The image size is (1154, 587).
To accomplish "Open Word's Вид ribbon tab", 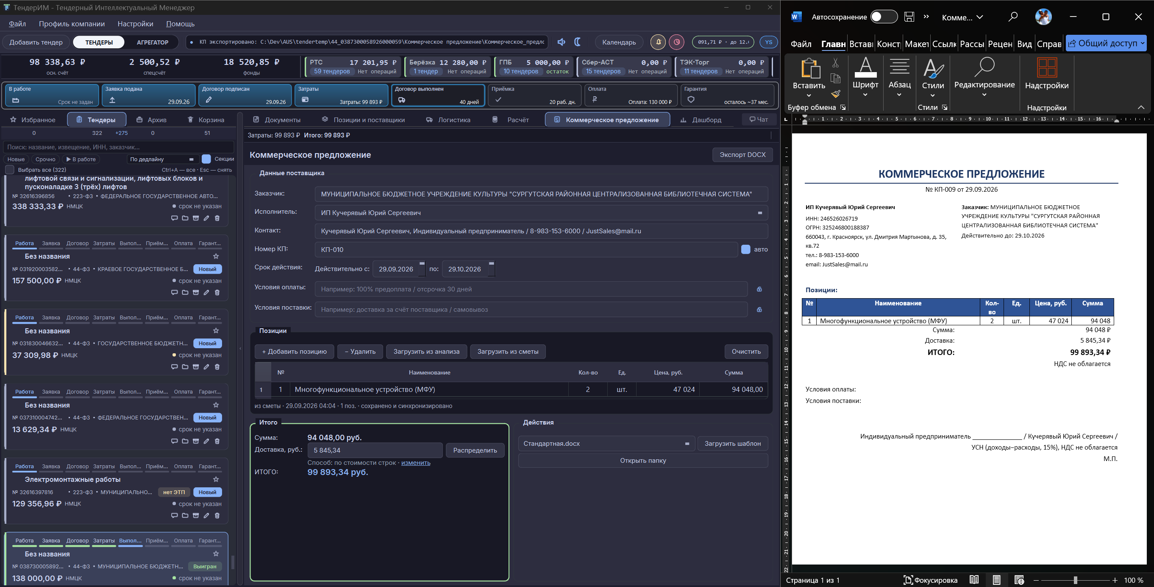I will (x=1024, y=44).
